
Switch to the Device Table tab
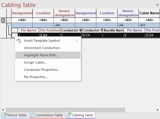tap(14, 115)
